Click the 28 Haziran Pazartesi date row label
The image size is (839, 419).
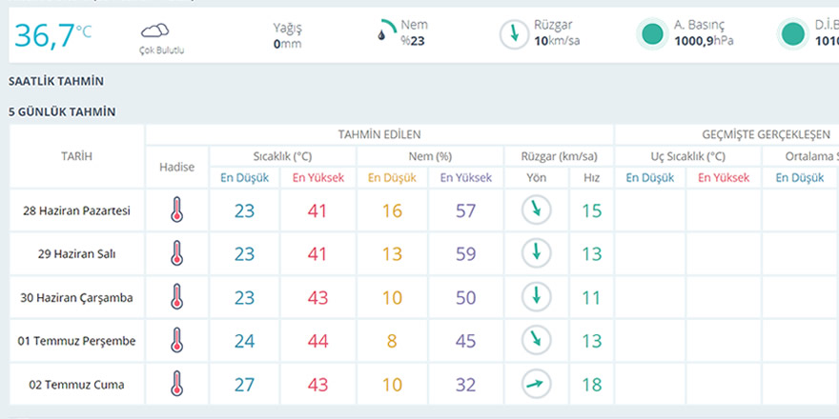pos(76,210)
